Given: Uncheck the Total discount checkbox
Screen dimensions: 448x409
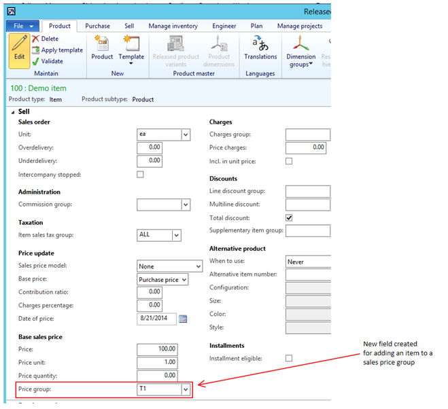Looking at the screenshot, I should [289, 218].
